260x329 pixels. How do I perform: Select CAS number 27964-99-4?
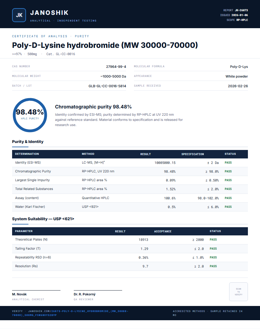116,67
